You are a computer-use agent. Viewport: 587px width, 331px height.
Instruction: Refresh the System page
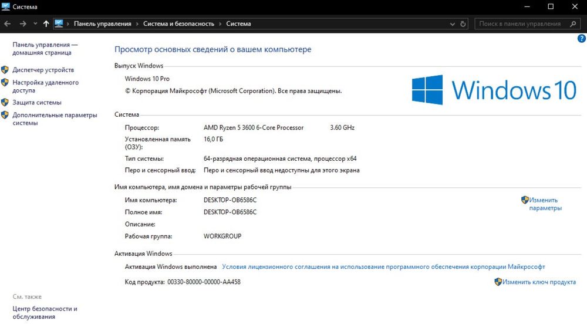[x=463, y=24]
